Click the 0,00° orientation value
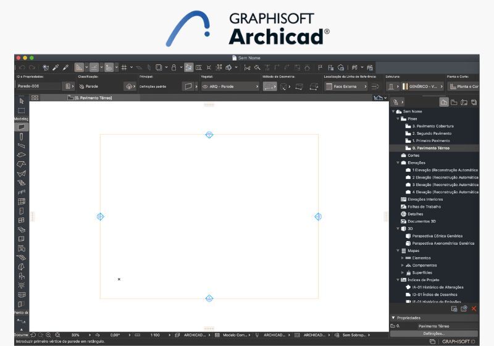The image size is (494, 346). click(115, 335)
